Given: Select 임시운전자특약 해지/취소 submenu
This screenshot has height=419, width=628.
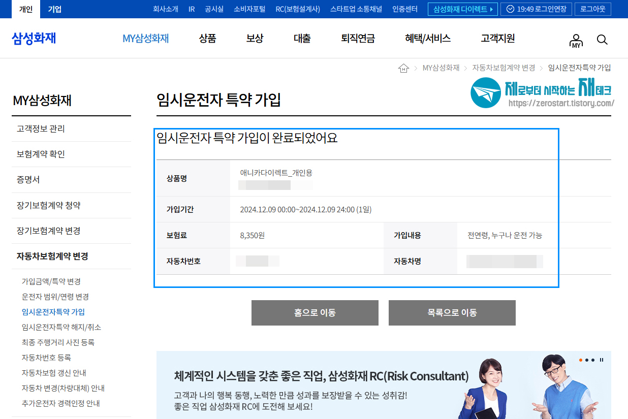Looking at the screenshot, I should click(61, 327).
